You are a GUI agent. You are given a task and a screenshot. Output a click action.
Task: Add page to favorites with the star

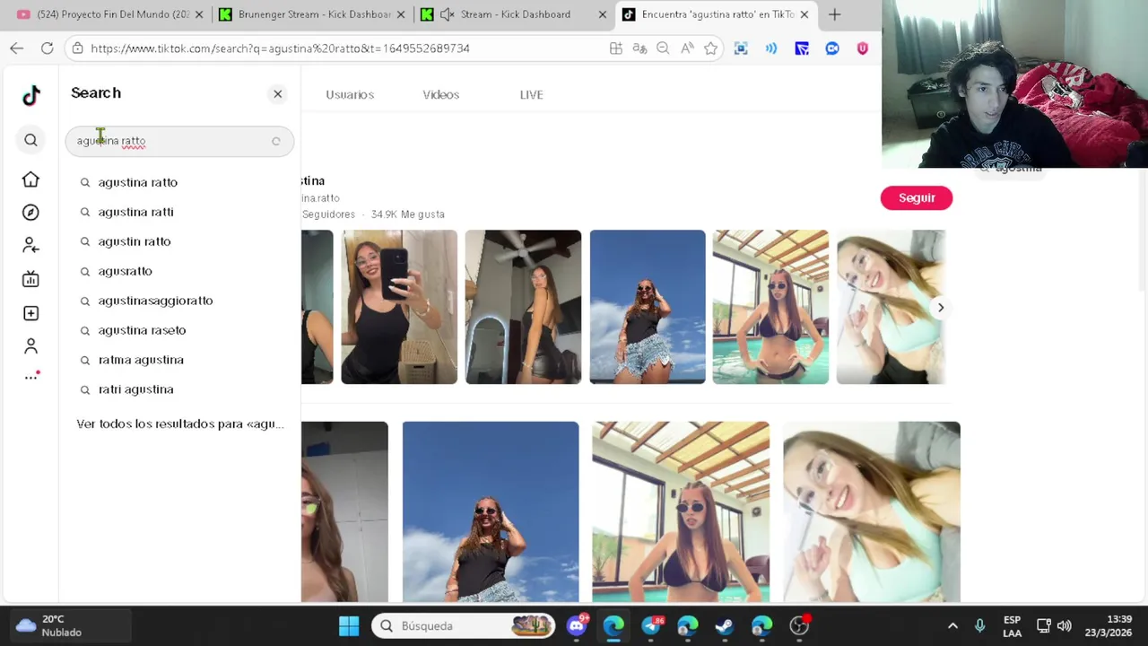coord(710,48)
